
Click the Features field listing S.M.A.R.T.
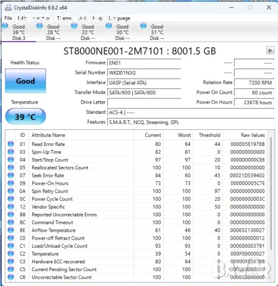(x=191, y=122)
